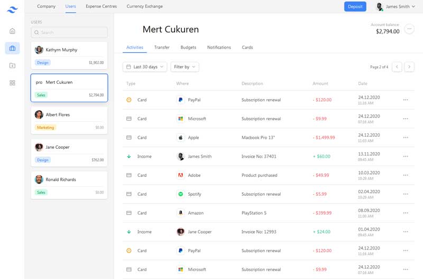Open row menu for the Apple transaction

(x=406, y=138)
